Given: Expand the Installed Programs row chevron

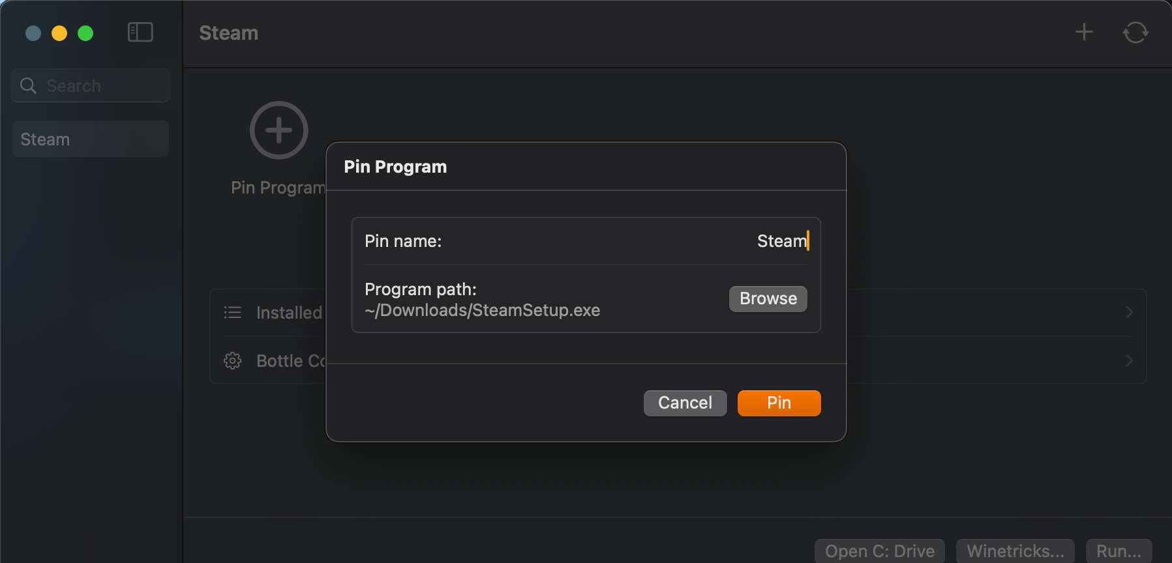Looking at the screenshot, I should 1130,312.
